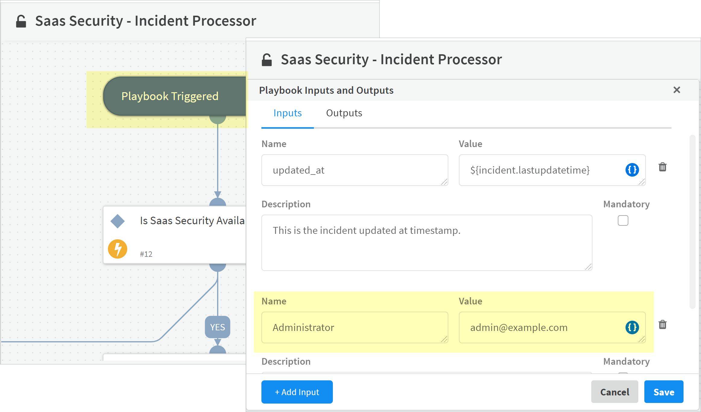Delete the updated_at input with trash icon
Viewport: 701px width, 412px height.
[662, 167]
